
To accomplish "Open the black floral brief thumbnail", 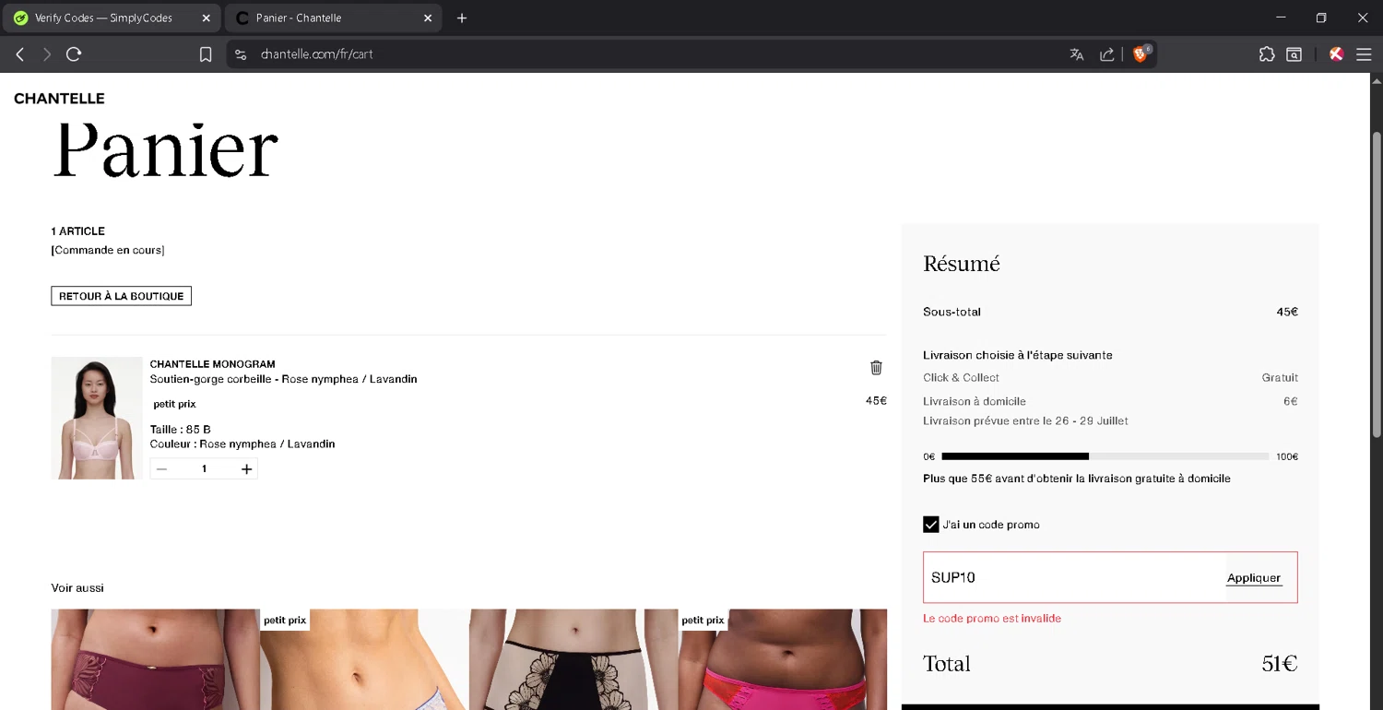I will [573, 659].
